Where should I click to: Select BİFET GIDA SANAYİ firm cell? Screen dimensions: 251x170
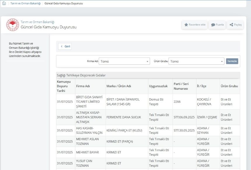coord(90,102)
